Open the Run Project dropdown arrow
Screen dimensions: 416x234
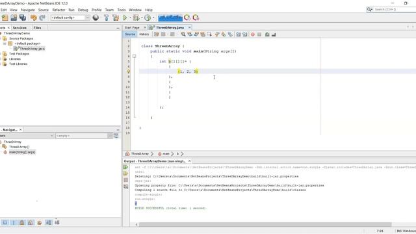130,18
